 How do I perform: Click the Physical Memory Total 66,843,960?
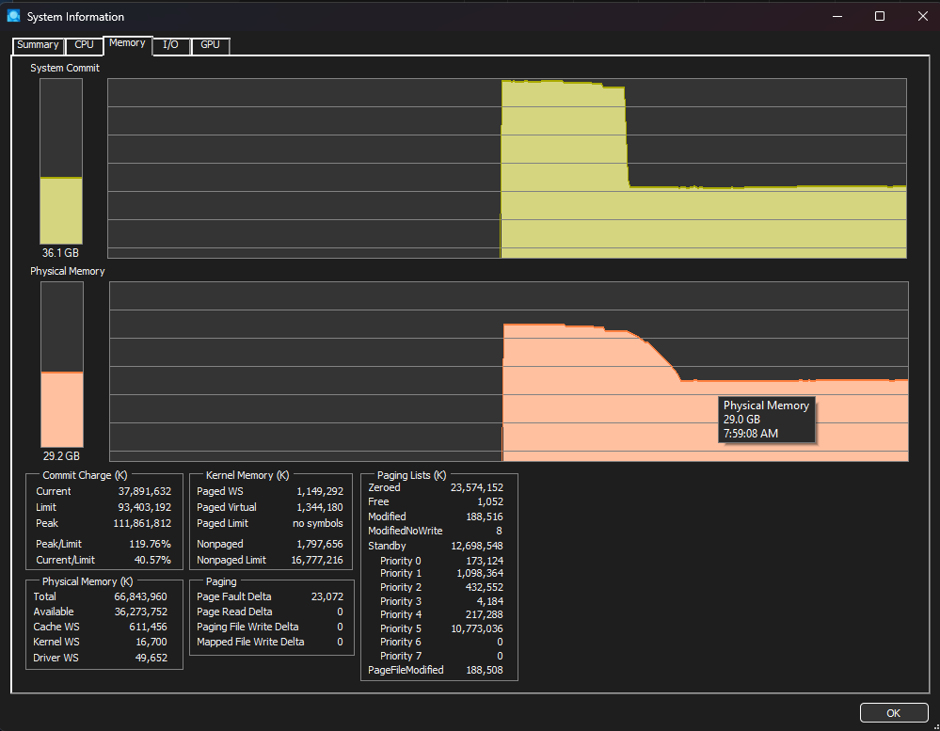[x=141, y=596]
